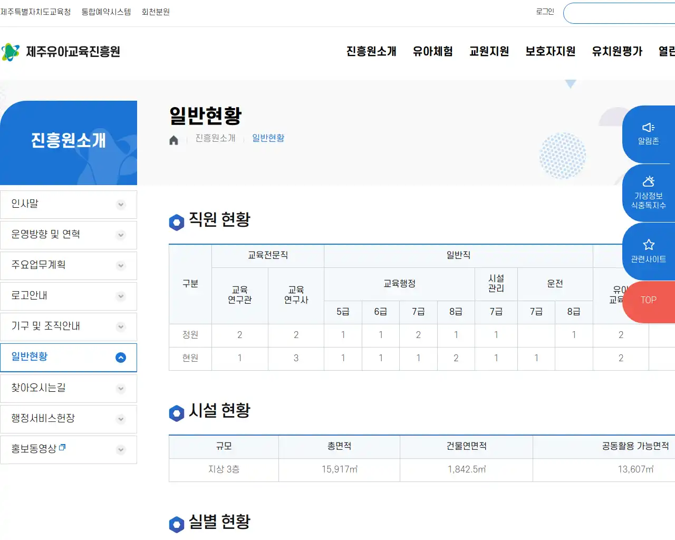Click the 현원 row label
The width and height of the screenshot is (675, 540).
point(190,358)
